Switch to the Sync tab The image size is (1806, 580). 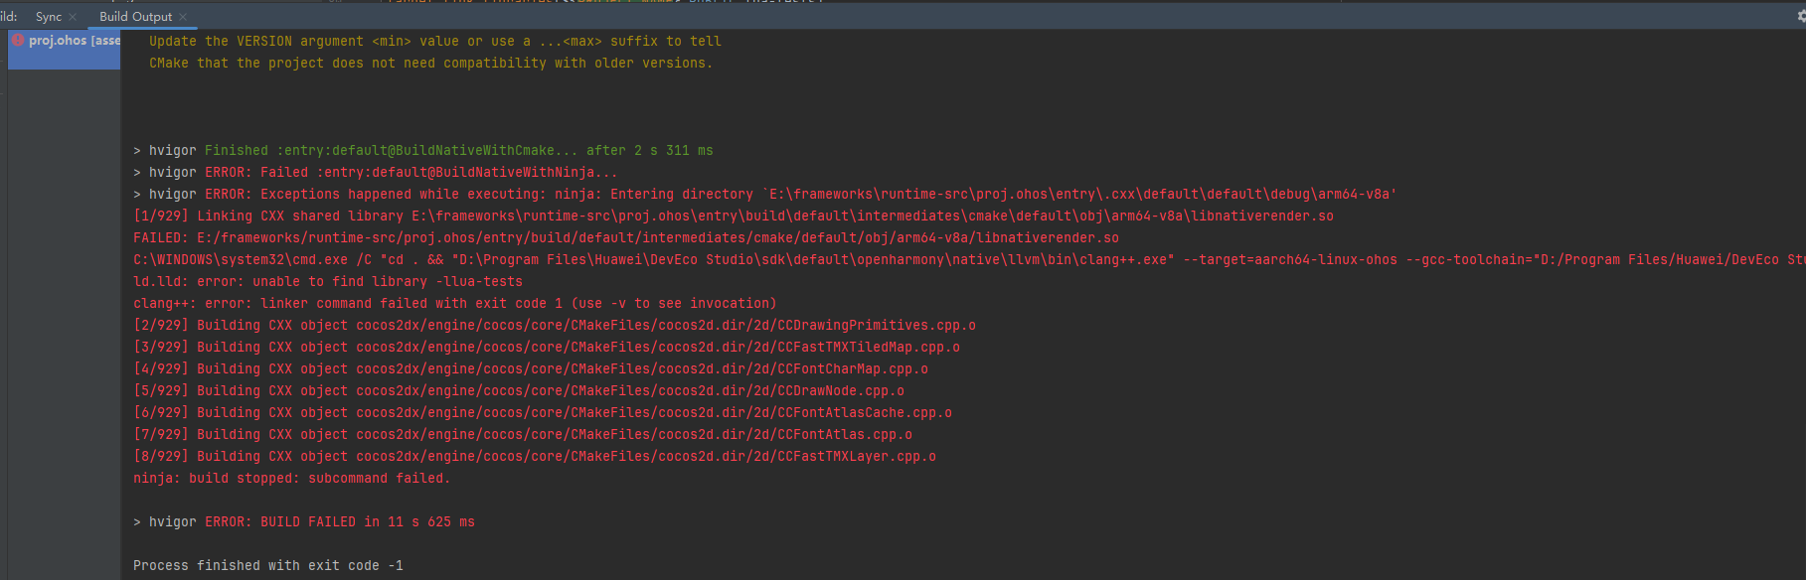click(x=48, y=17)
